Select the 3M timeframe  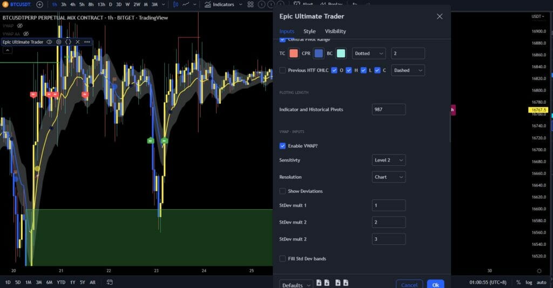click(x=154, y=4)
